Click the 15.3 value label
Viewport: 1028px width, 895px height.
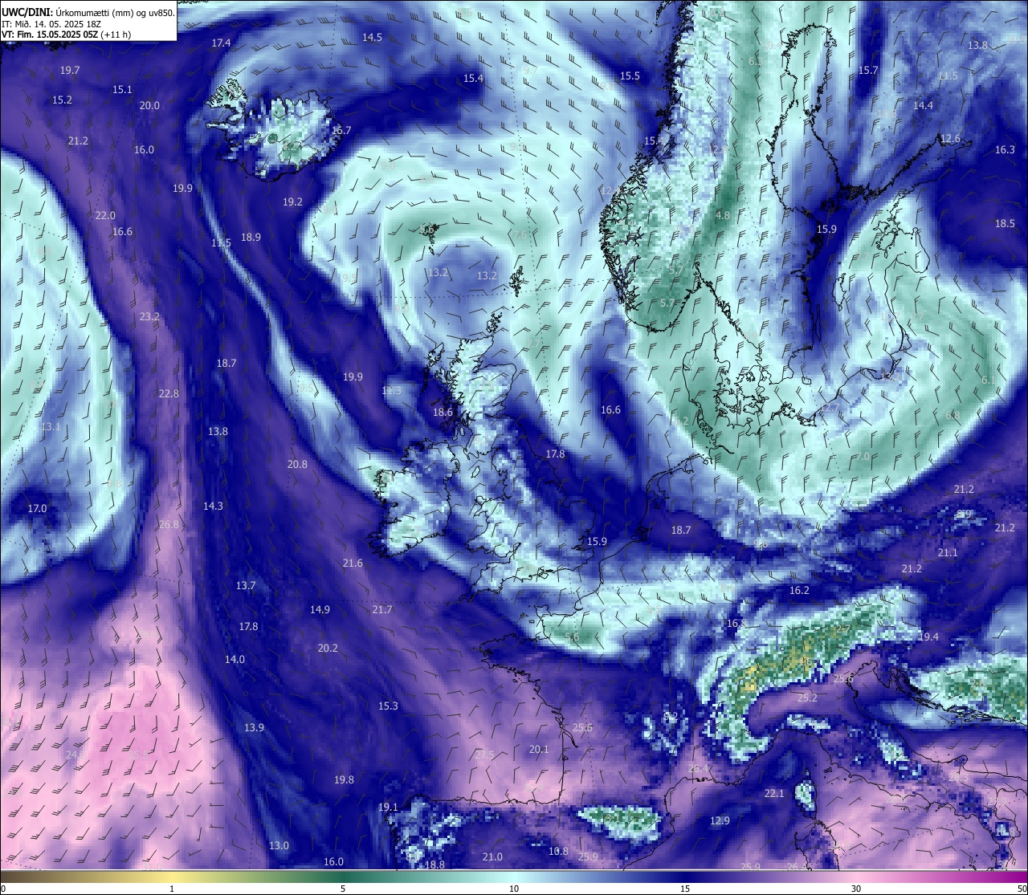[x=388, y=706]
